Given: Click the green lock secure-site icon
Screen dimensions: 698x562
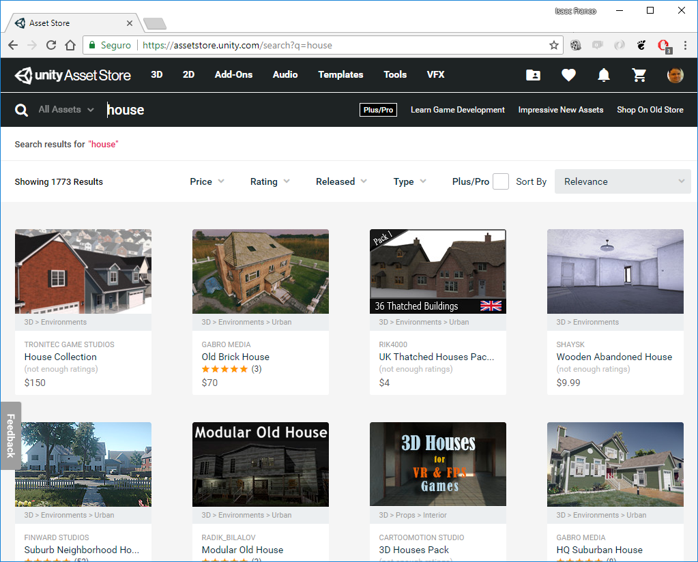Looking at the screenshot, I should 92,45.
